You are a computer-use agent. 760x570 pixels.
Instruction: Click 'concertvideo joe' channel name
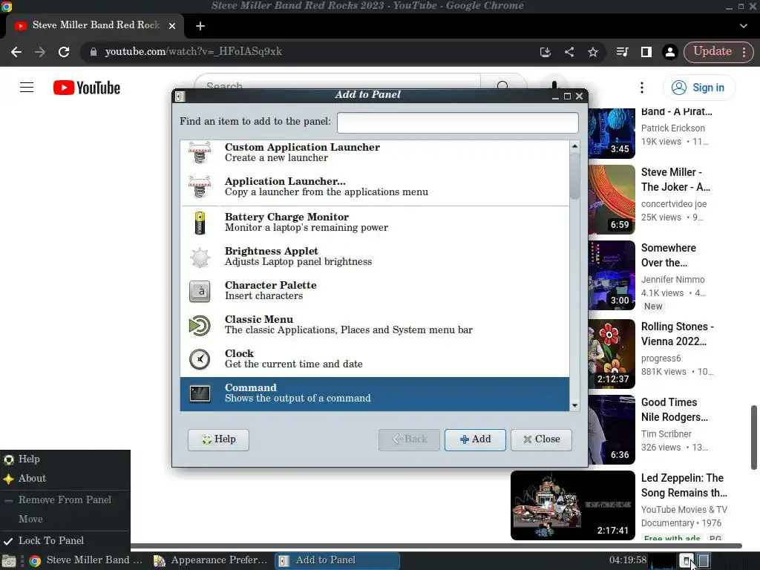point(674,204)
